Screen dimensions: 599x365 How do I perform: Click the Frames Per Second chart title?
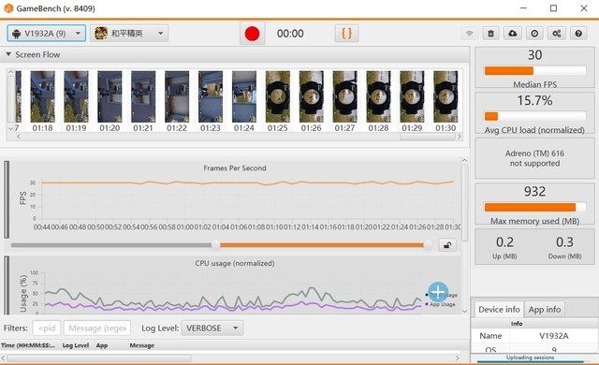pyautogui.click(x=235, y=168)
